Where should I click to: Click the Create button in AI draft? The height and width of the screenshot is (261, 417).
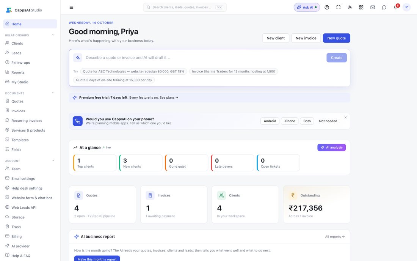pos(336,58)
